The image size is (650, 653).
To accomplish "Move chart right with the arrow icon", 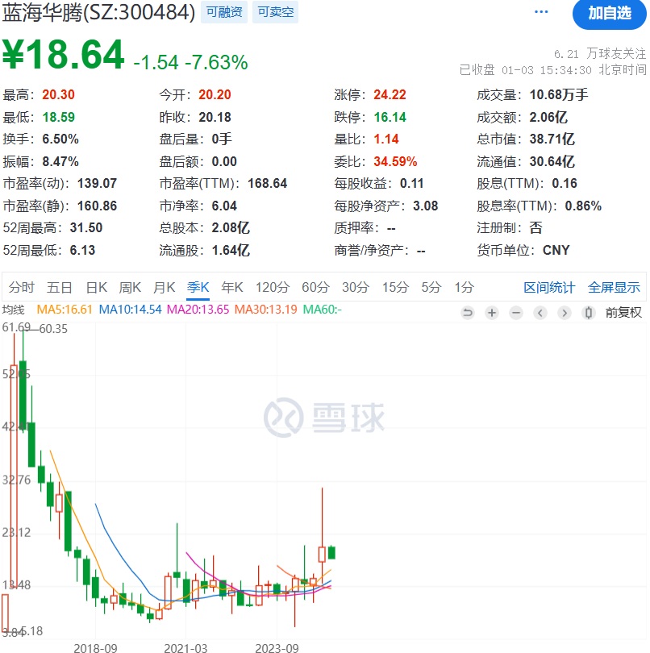I will click(565, 312).
